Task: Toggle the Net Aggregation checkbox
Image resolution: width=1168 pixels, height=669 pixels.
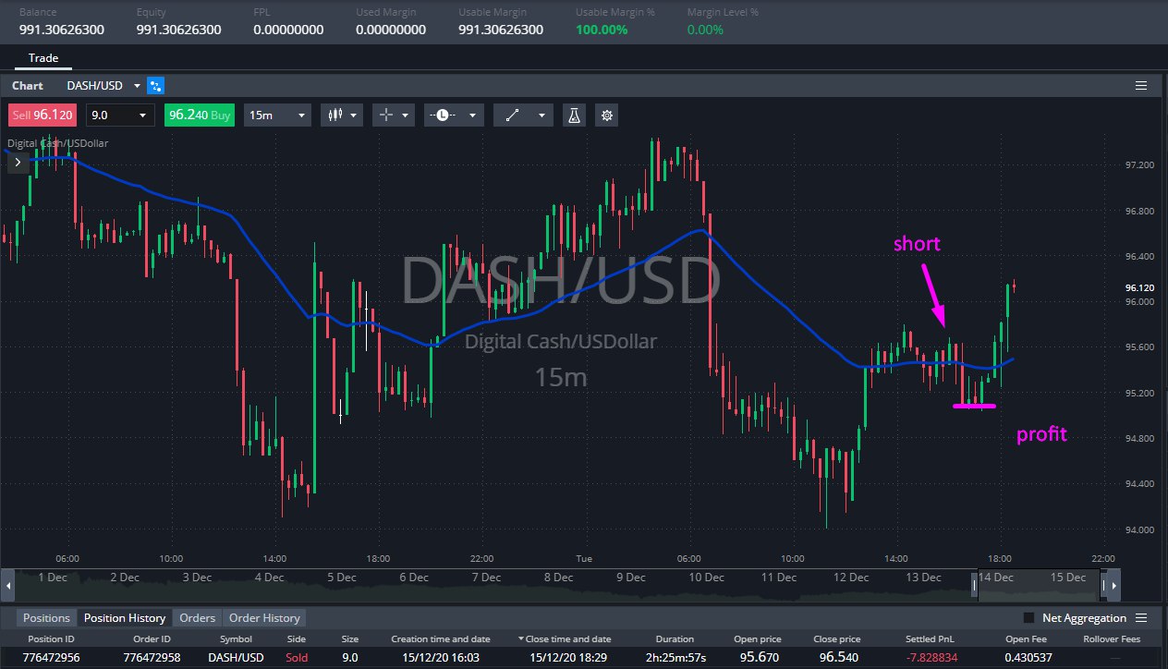Action: 1028,618
